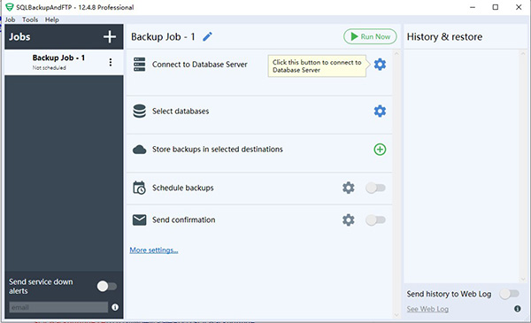Open the Tools menu
Screen dimensions: 531x323
[x=30, y=19]
